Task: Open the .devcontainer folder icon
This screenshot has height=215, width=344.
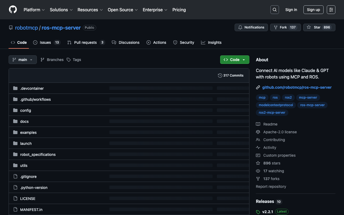Action: click(15, 88)
